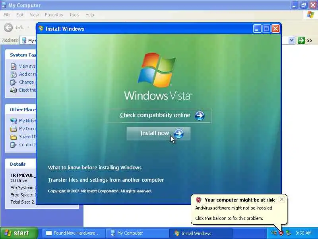Open the View system link under System Tasks
Viewport: 318px width, 239px height.
point(27,66)
